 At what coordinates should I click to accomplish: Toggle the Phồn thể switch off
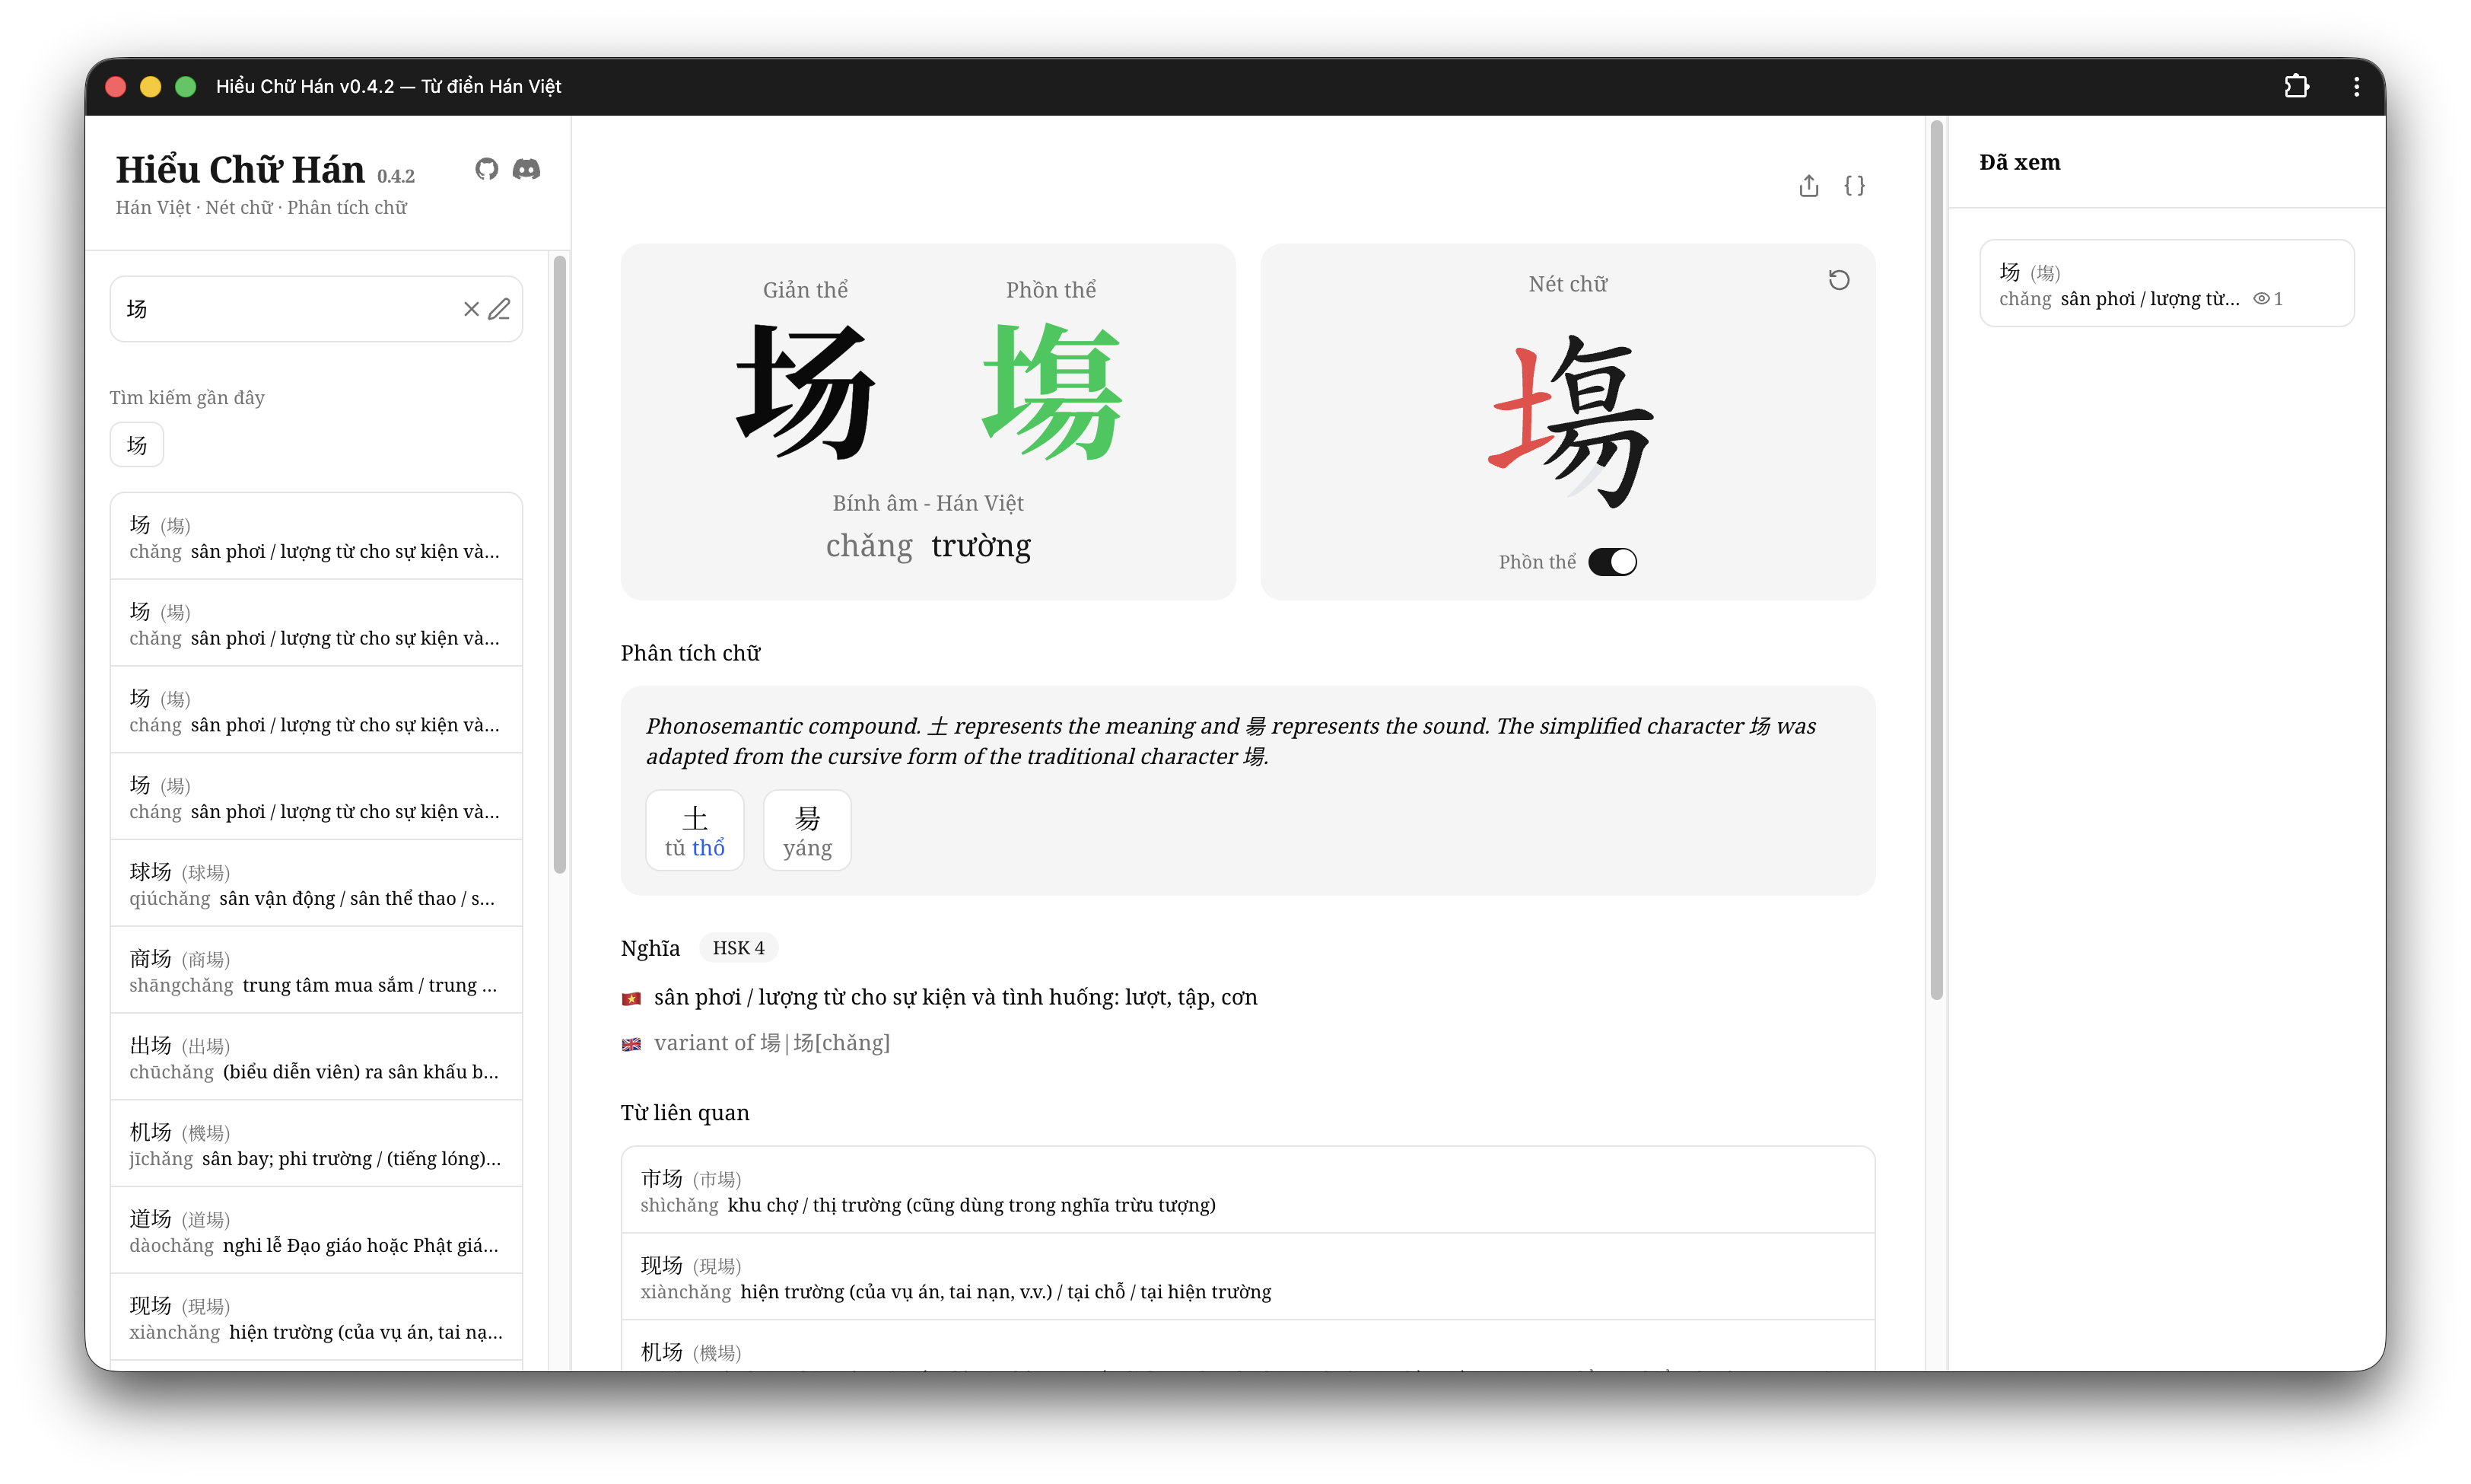tap(1612, 562)
